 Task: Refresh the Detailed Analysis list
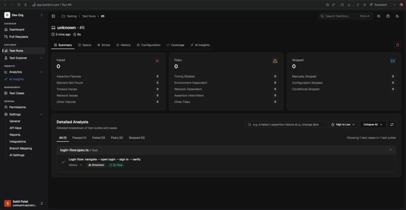(x=392, y=125)
